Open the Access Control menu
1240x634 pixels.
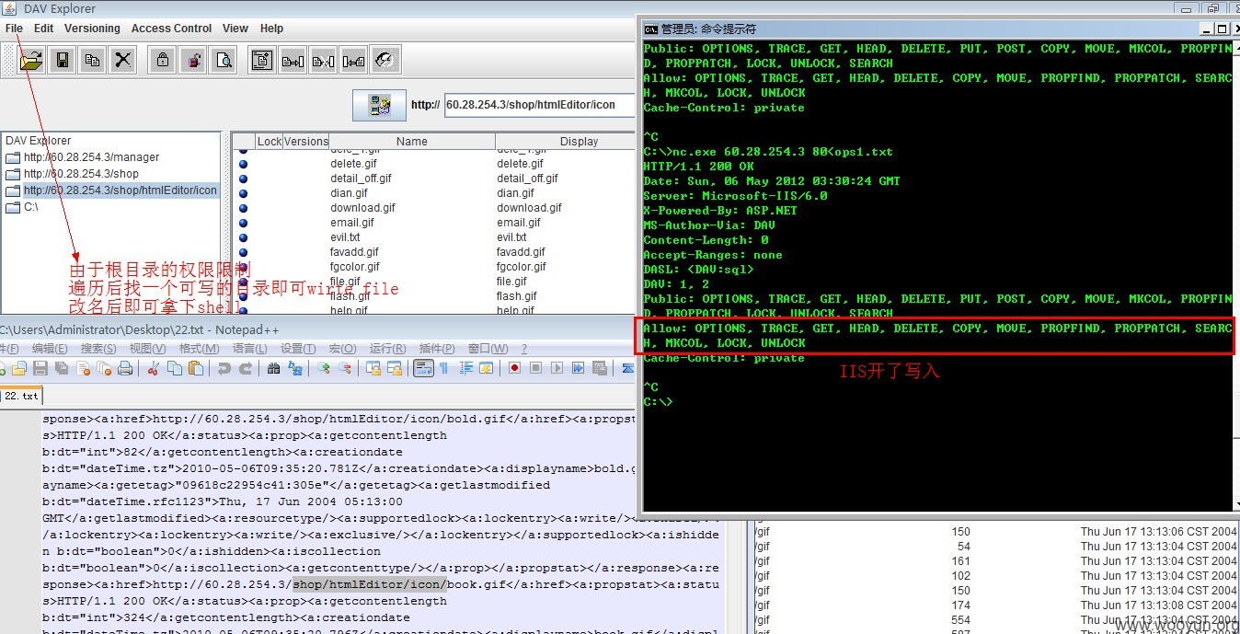(171, 29)
